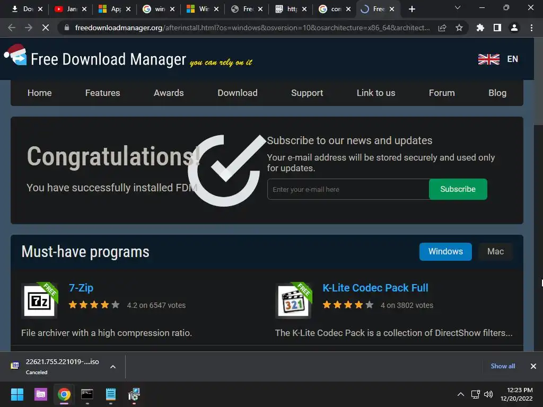Open the Notepad taskbar icon

click(110, 394)
